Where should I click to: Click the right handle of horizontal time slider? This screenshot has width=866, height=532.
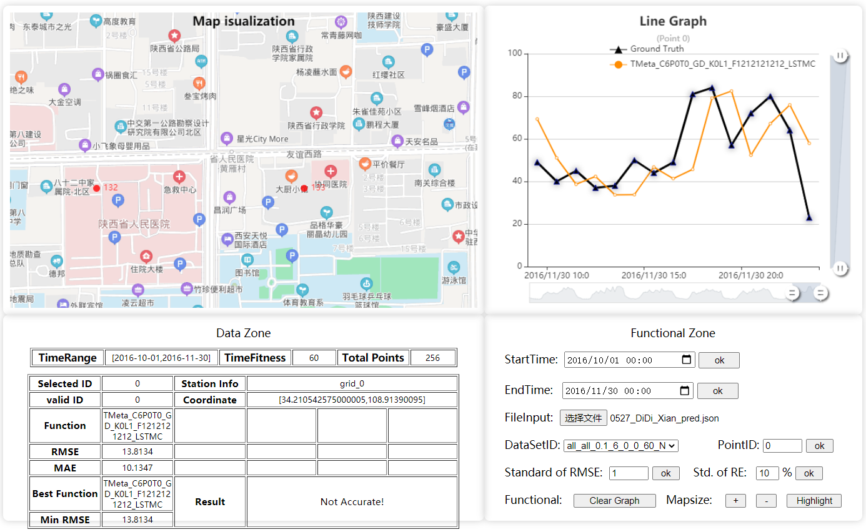click(821, 292)
